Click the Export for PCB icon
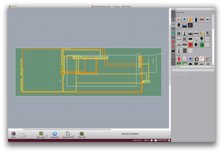Screen dimensions: 223x153 (x=68, y=133)
